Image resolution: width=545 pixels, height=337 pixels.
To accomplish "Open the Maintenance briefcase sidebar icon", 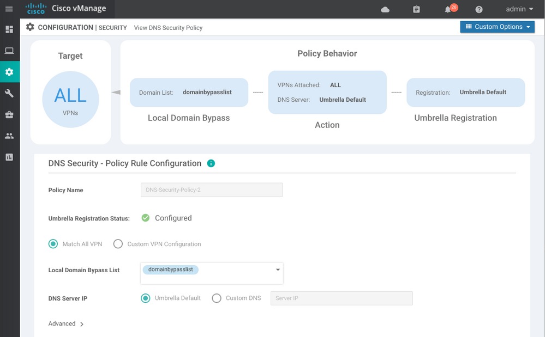I will tap(9, 114).
